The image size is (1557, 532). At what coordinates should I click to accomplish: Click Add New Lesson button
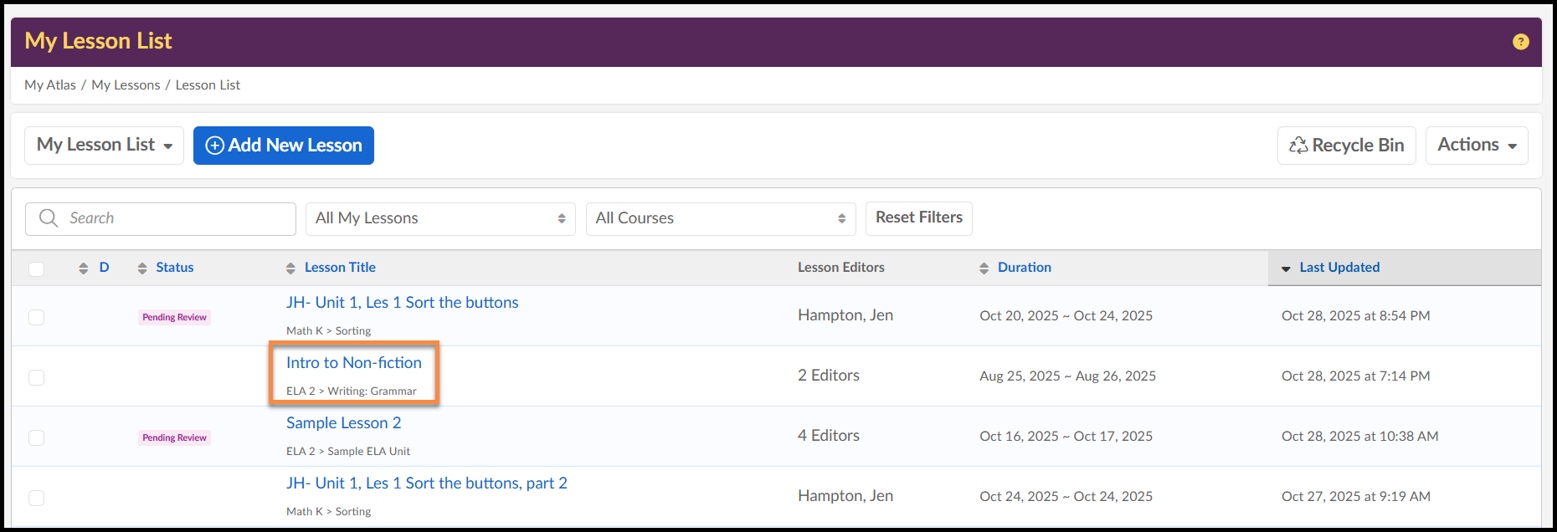click(283, 146)
